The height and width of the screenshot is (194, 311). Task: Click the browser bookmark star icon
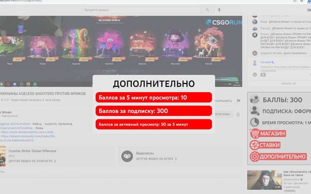pos(301,1)
